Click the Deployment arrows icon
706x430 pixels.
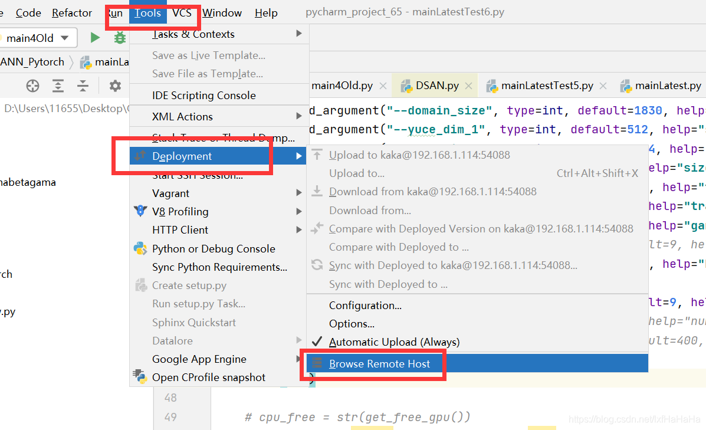coord(140,155)
